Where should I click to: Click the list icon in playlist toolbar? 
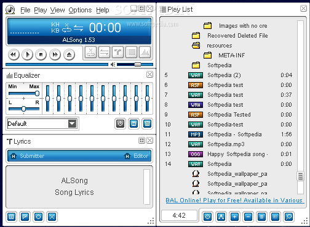pos(261,217)
